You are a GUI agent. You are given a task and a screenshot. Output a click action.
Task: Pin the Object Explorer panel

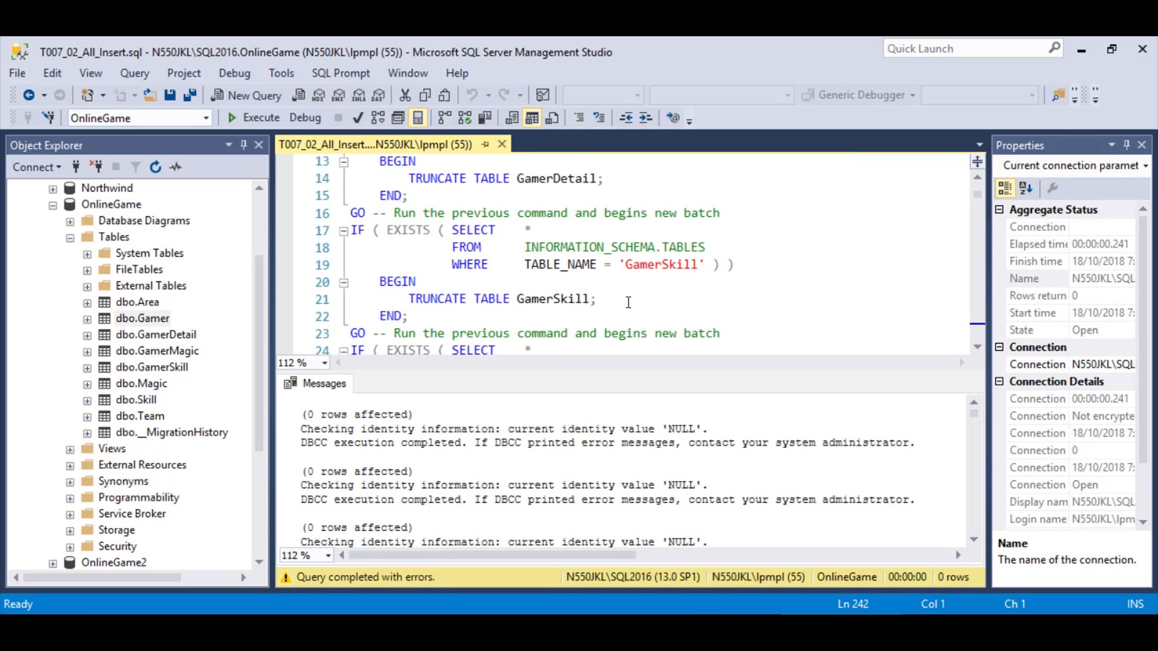pyautogui.click(x=244, y=145)
